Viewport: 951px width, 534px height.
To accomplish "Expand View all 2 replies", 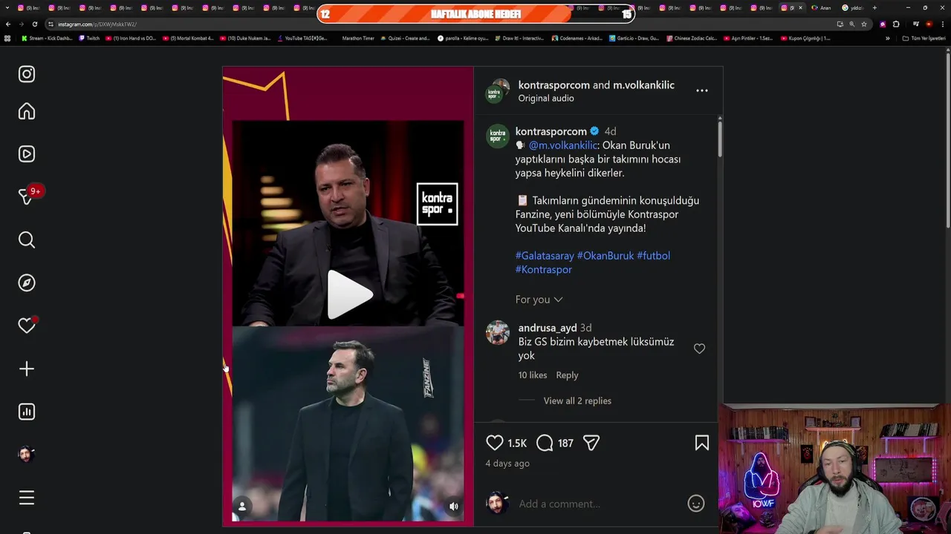I will [577, 400].
